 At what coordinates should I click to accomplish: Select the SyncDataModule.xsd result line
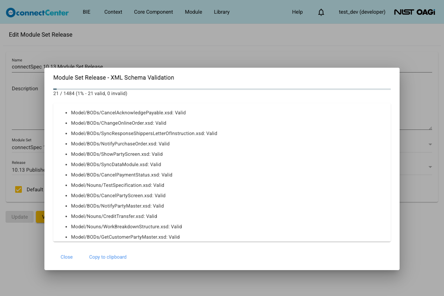(116, 164)
